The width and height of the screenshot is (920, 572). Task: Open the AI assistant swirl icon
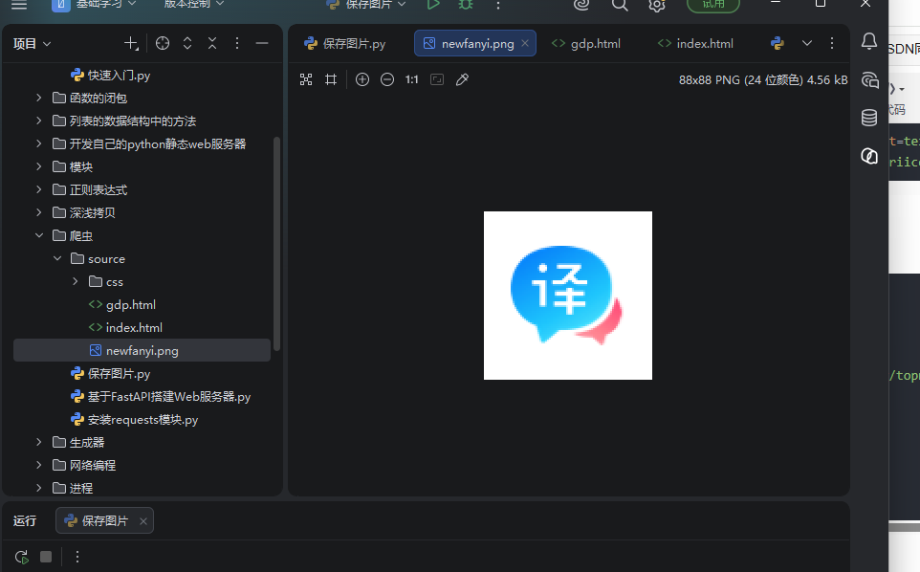tap(581, 6)
